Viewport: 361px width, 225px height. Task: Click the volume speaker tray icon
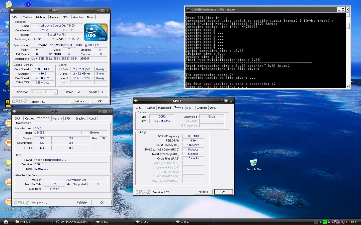pyautogui.click(x=347, y=221)
